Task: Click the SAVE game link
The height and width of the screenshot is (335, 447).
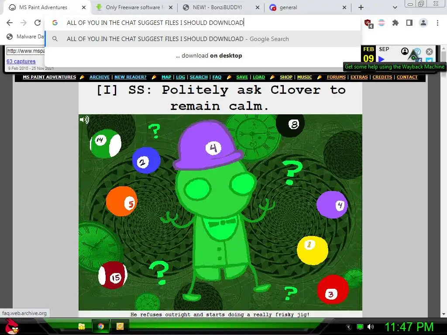Action: tap(242, 77)
